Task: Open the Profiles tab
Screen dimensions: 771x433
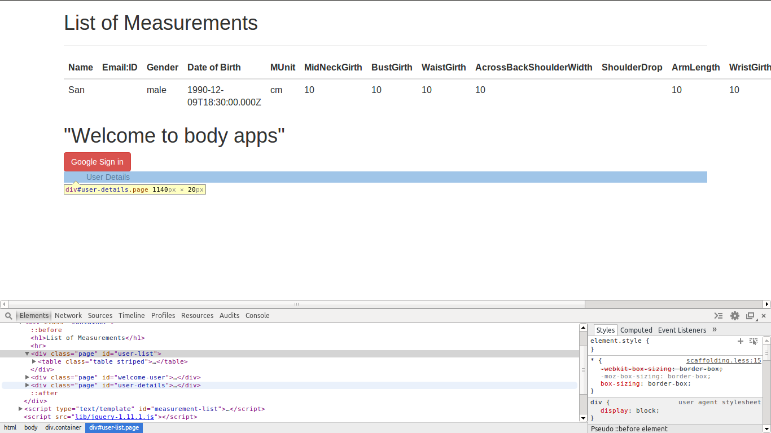Action: tap(163, 316)
